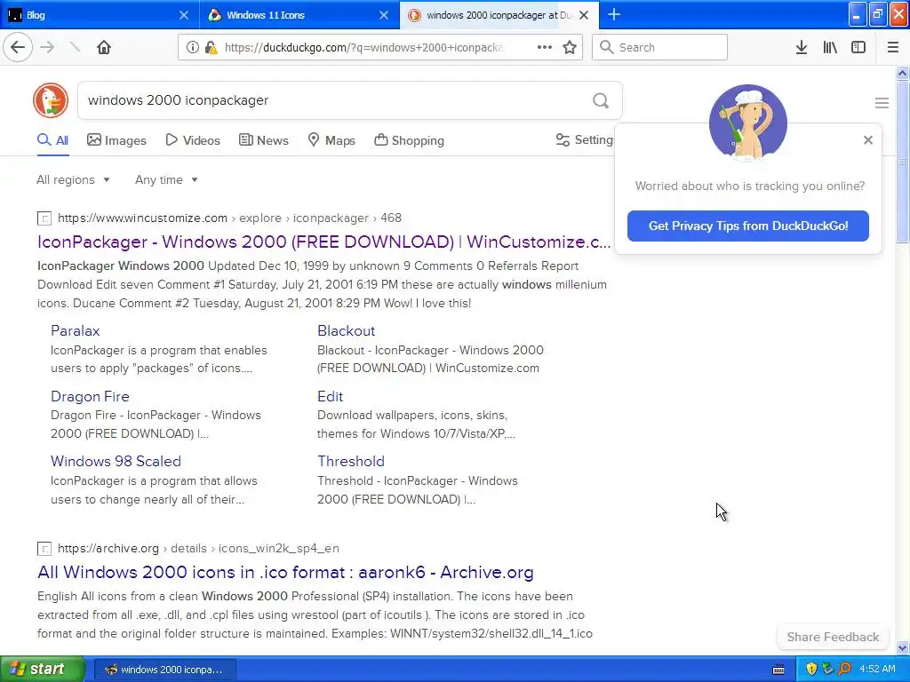Click the Windows Start button
This screenshot has height=682, width=910.
click(x=43, y=669)
